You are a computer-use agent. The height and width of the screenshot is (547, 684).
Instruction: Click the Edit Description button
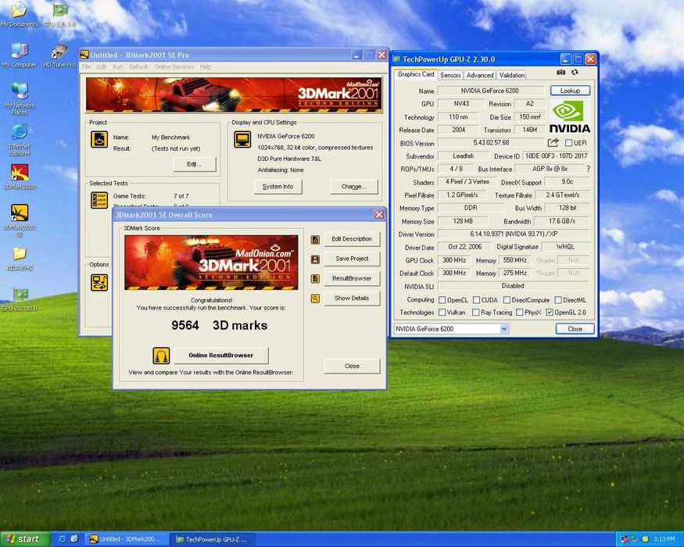coord(352,239)
